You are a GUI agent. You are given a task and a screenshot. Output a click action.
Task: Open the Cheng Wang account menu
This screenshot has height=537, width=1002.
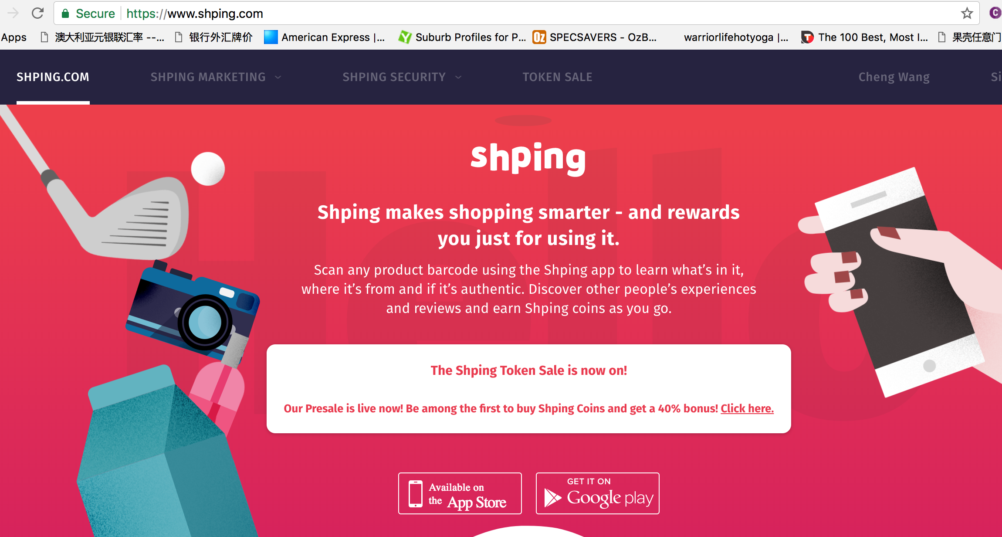[894, 77]
